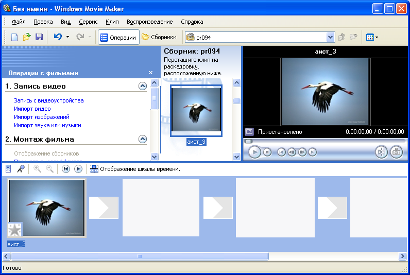Viewport: 410px width, 275px height.
Task: Open the pr094 collection combo box
Action: point(260,38)
